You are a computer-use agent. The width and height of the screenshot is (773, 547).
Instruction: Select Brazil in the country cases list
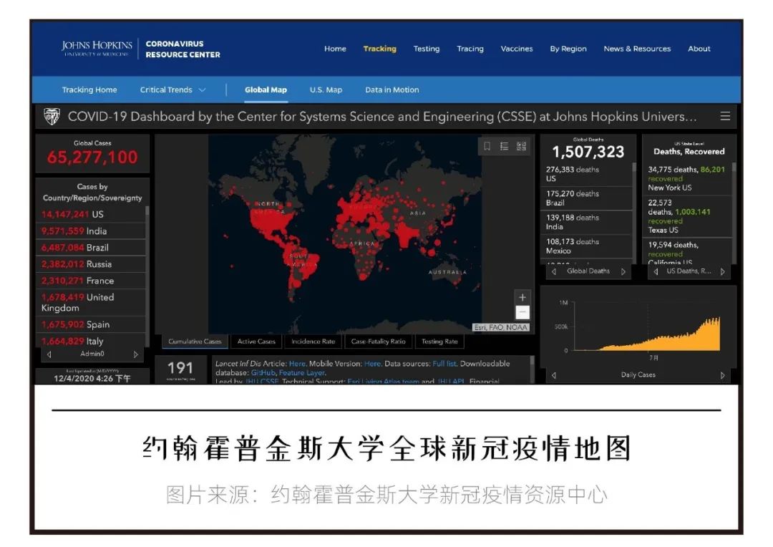[91, 248]
